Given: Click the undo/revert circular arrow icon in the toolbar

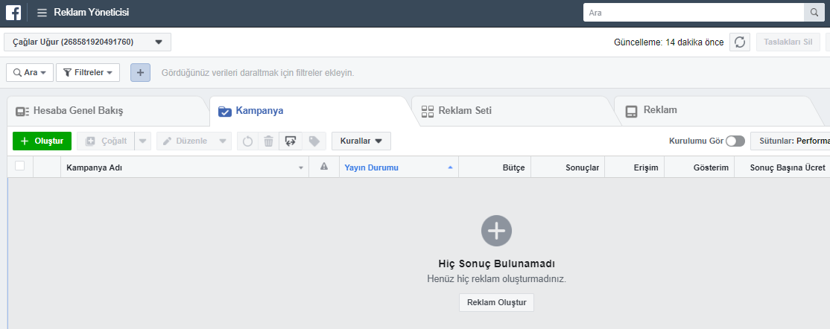Looking at the screenshot, I should point(247,141).
